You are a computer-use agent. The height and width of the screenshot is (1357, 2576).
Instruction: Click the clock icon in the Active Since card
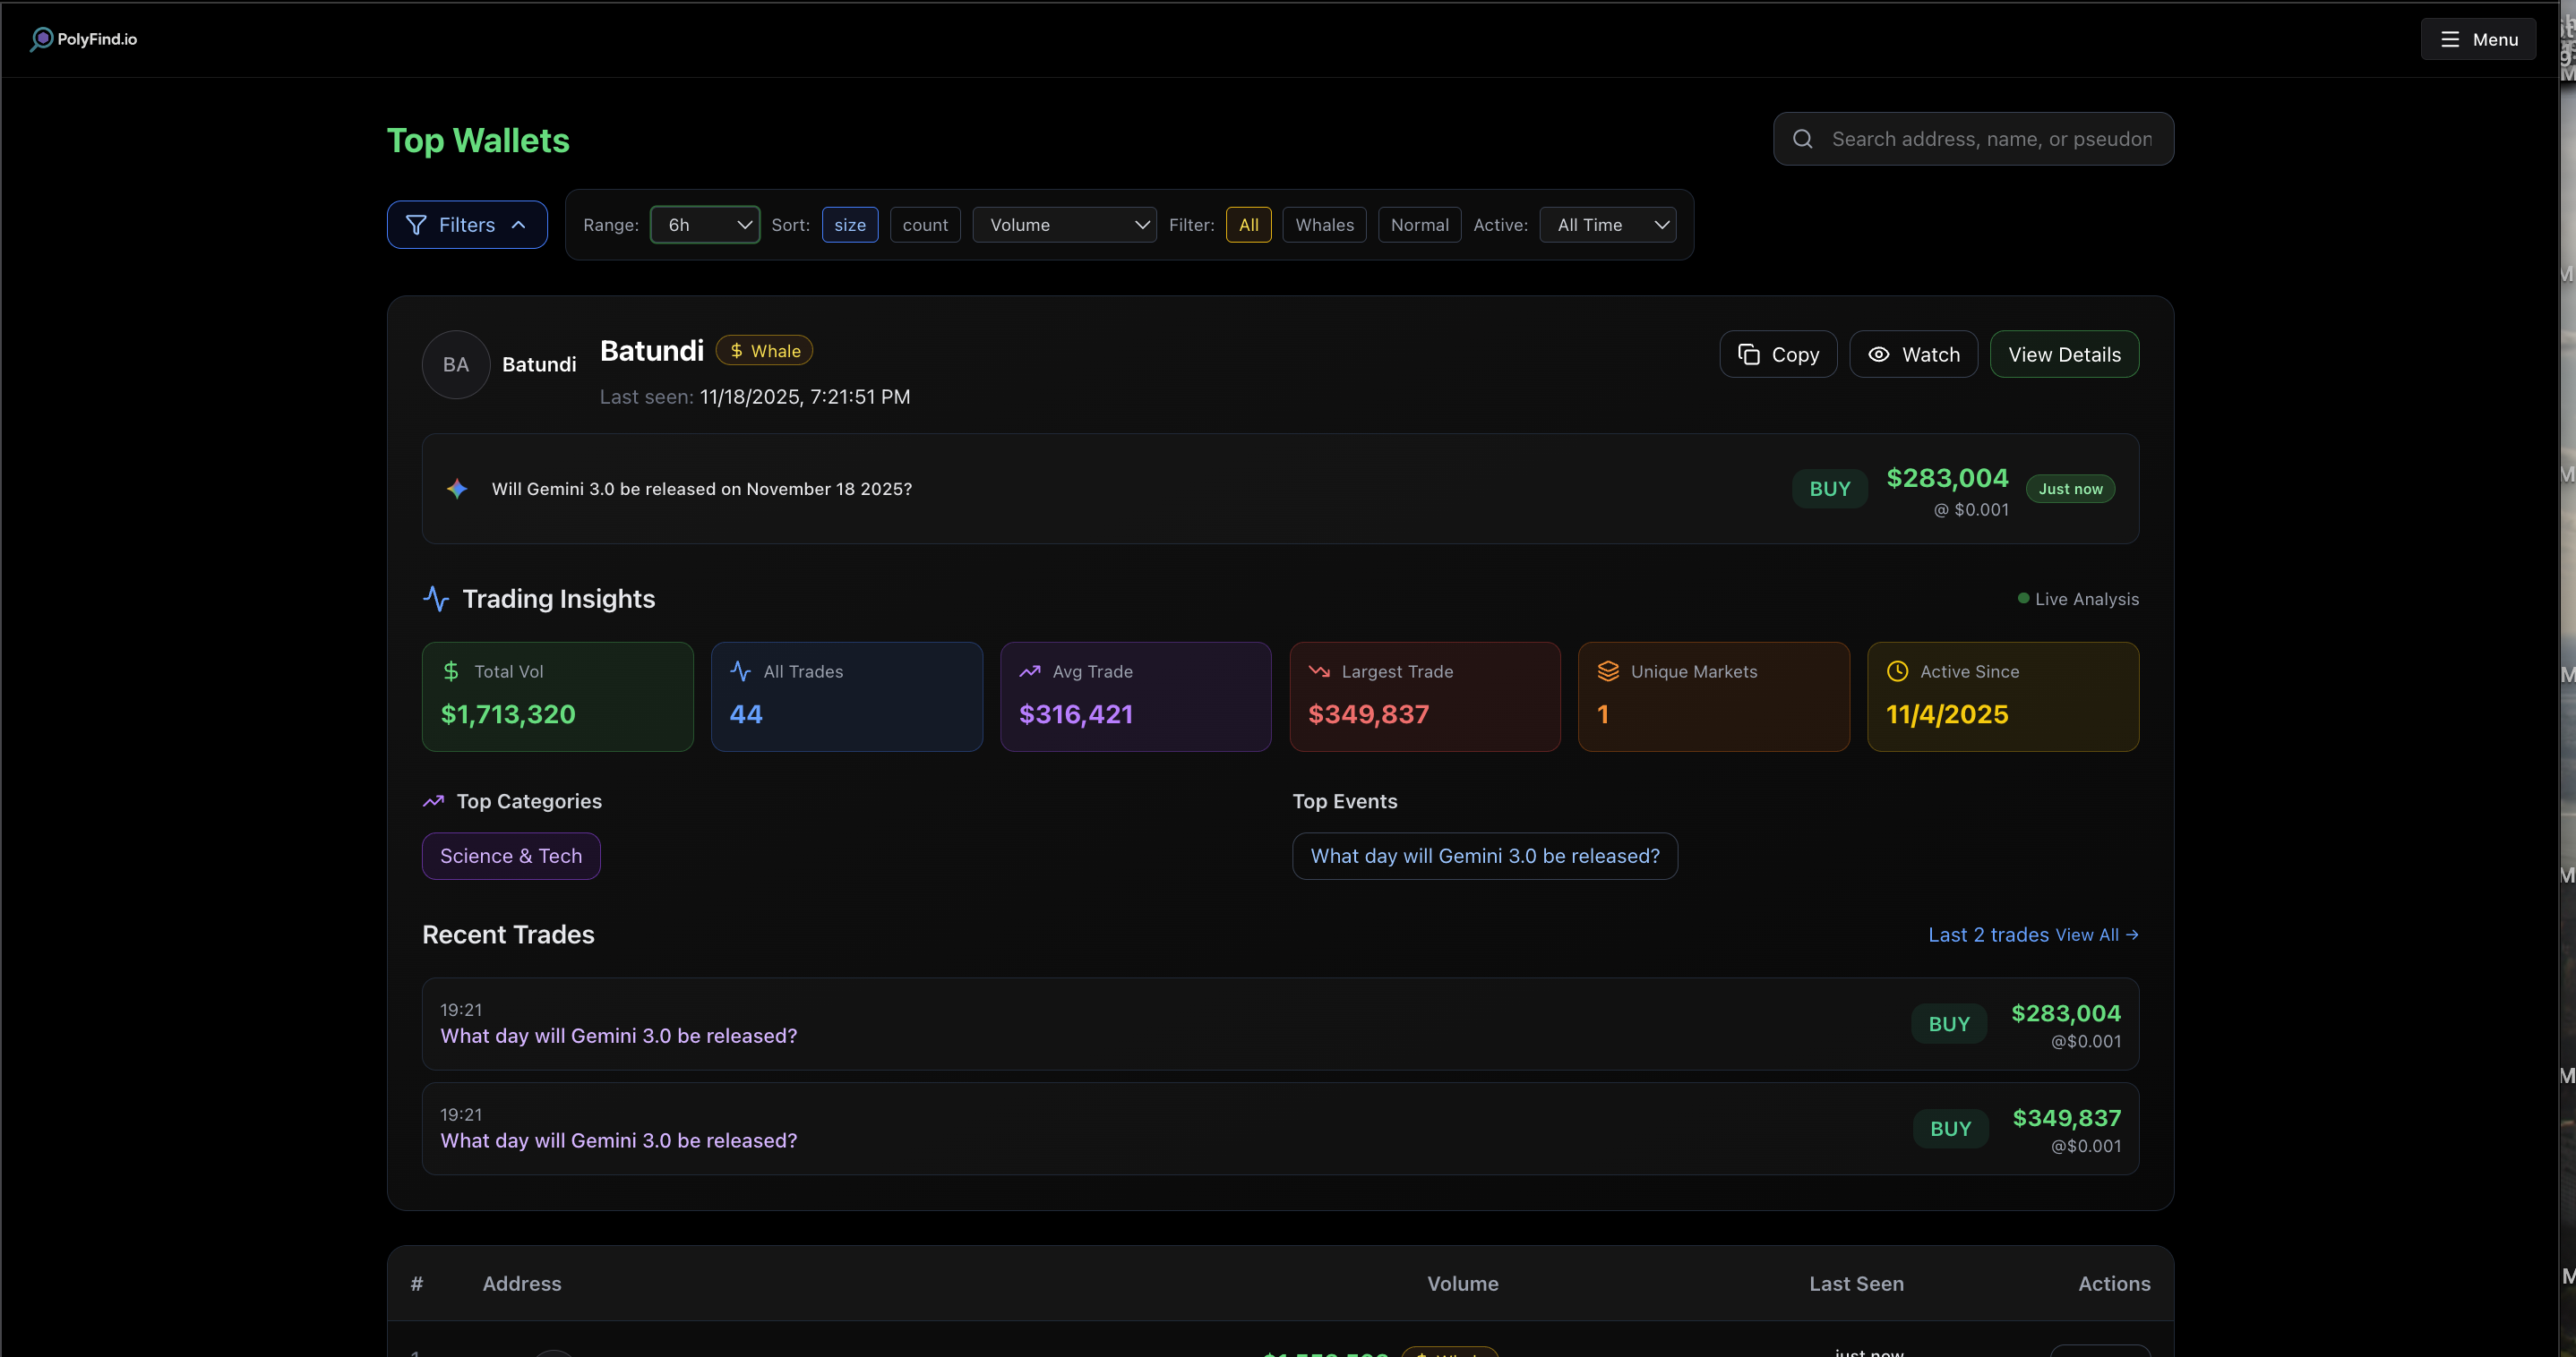(x=1898, y=671)
